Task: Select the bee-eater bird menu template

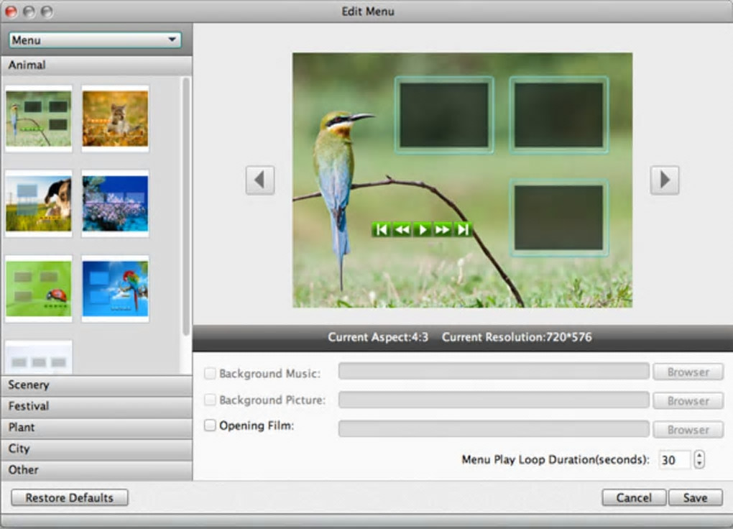Action: coord(39,119)
